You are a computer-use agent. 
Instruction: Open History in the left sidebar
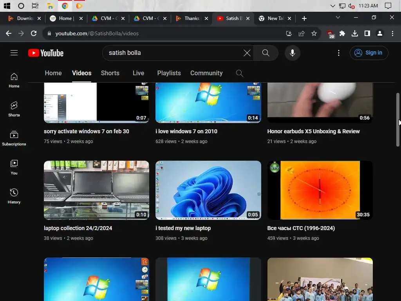pos(14,196)
